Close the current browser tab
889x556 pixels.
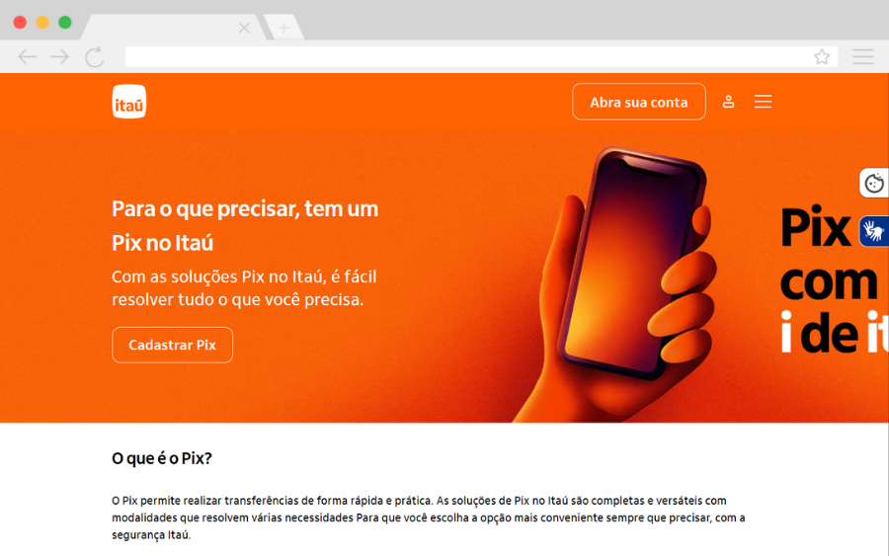pyautogui.click(x=244, y=28)
